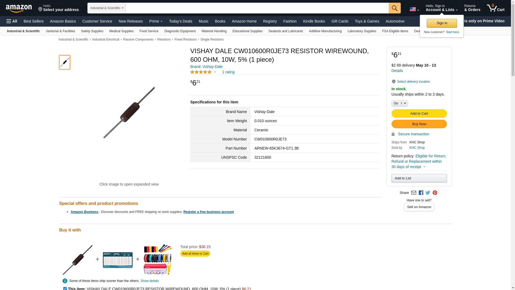Share product on Pinterest icon
This screenshot has height=290, width=515.
pos(435,193)
